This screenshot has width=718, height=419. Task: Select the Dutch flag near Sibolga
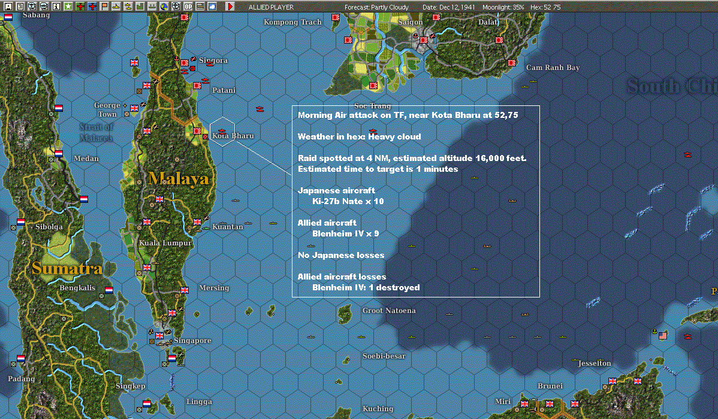coord(20,222)
